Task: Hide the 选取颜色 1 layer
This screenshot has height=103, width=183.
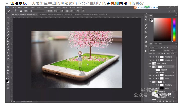Action: 150,60
